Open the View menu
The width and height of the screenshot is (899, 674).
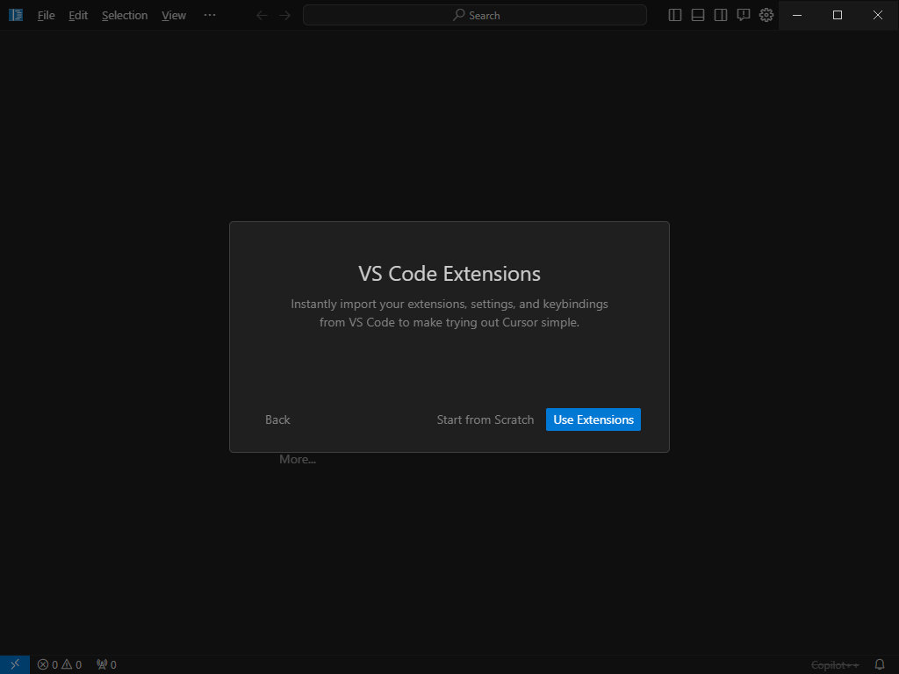point(174,16)
